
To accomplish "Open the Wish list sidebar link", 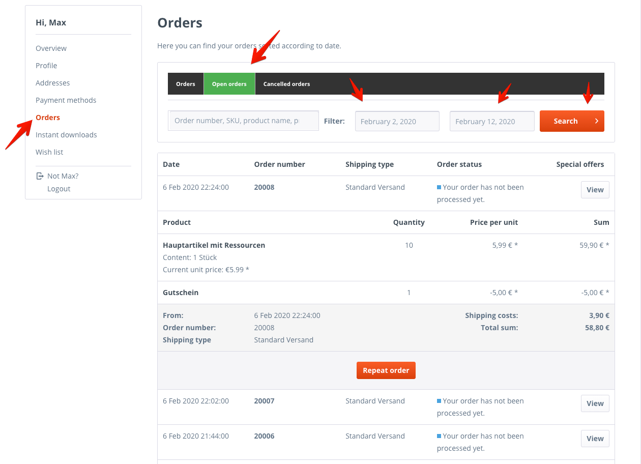I will (x=49, y=152).
